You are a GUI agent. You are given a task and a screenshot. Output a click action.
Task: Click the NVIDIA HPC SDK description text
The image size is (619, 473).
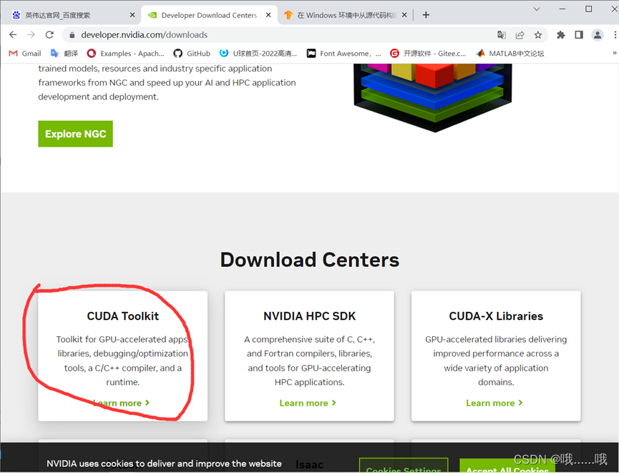coord(309,361)
